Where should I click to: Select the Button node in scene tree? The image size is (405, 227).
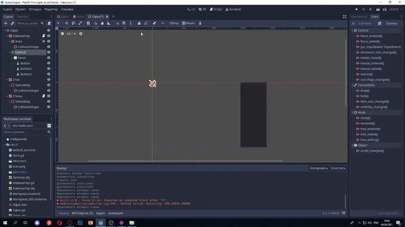click(x=25, y=63)
